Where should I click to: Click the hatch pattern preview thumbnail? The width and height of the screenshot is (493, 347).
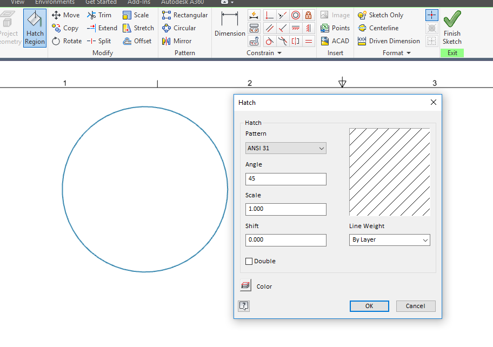click(x=390, y=172)
